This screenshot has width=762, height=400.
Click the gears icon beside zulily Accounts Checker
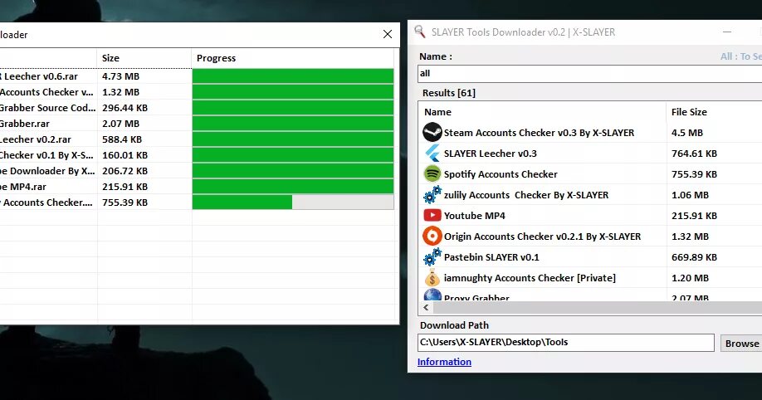point(432,194)
